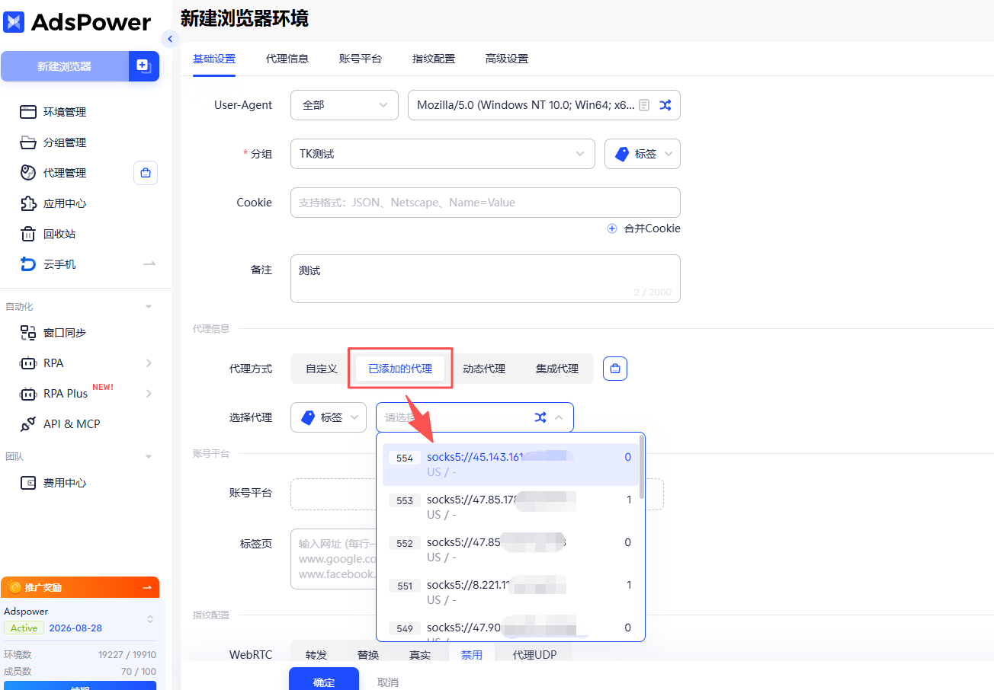Open 标签 dropdown in 选择代理 row

329,417
